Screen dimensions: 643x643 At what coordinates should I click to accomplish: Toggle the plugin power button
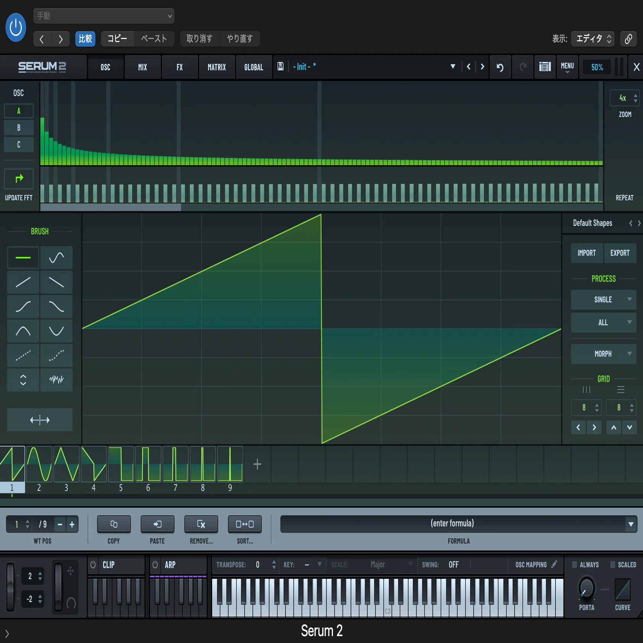click(x=16, y=28)
